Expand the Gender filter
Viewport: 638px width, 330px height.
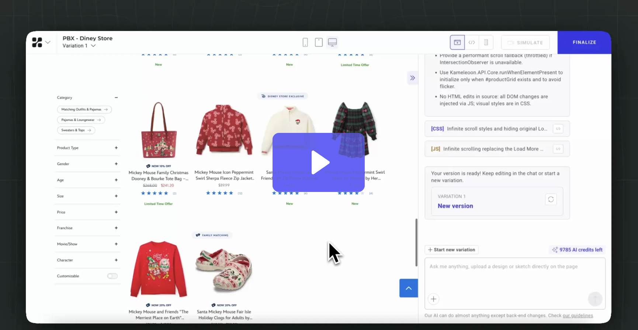116,164
